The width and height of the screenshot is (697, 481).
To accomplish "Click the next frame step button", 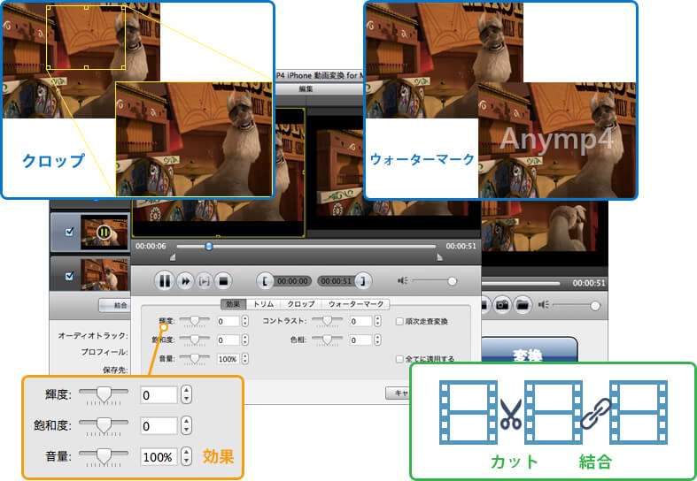I will (x=204, y=281).
